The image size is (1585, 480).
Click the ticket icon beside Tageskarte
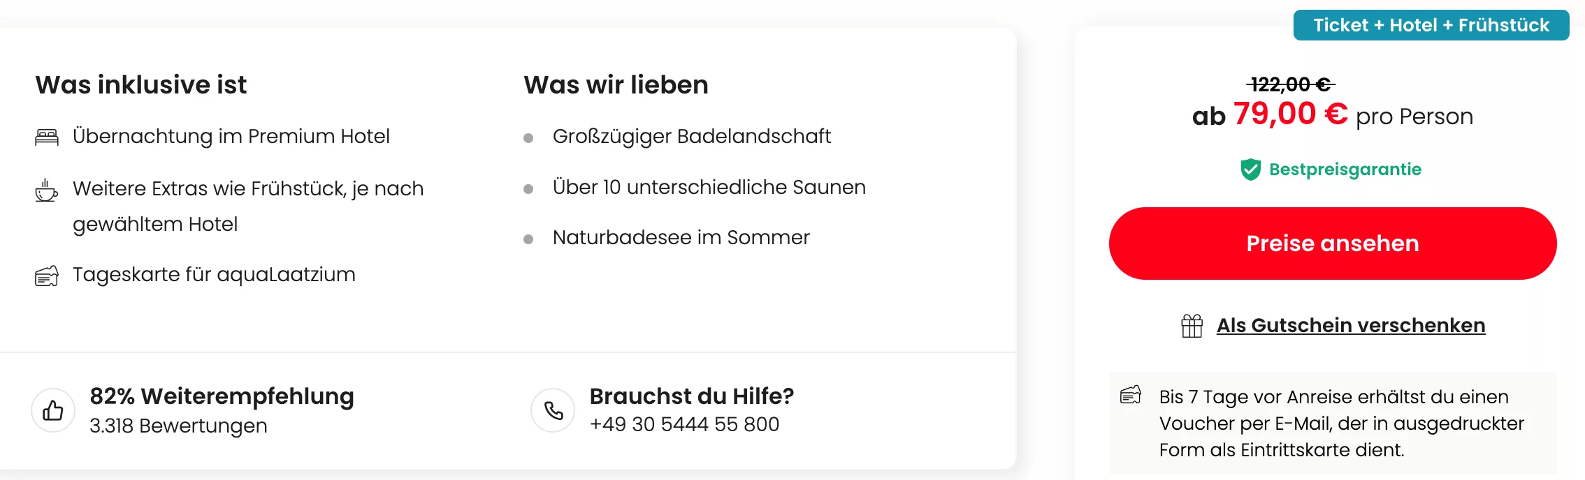point(47,276)
